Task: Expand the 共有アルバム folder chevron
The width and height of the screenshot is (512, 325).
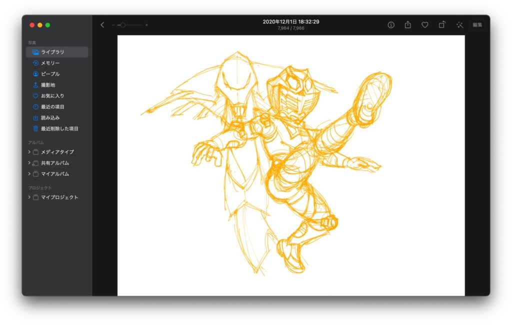Action: pyautogui.click(x=29, y=163)
